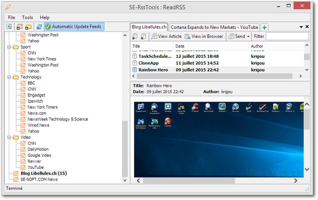Select New York Timers feed
This screenshot has width=318, height=200.
(x=42, y=107)
